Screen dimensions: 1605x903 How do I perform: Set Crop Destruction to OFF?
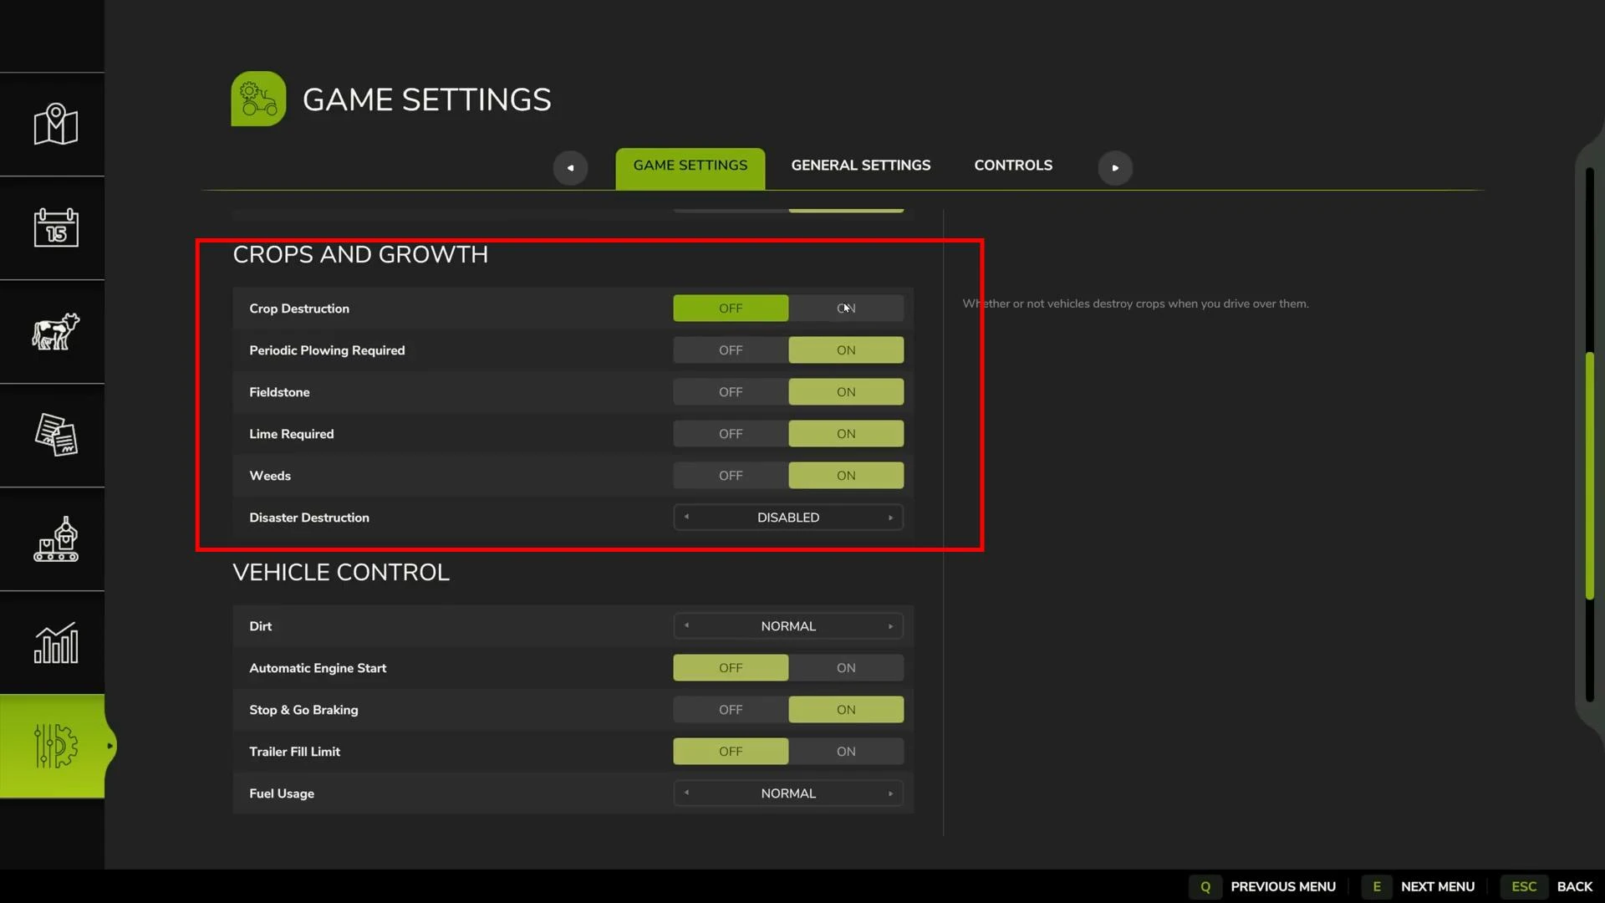click(731, 309)
